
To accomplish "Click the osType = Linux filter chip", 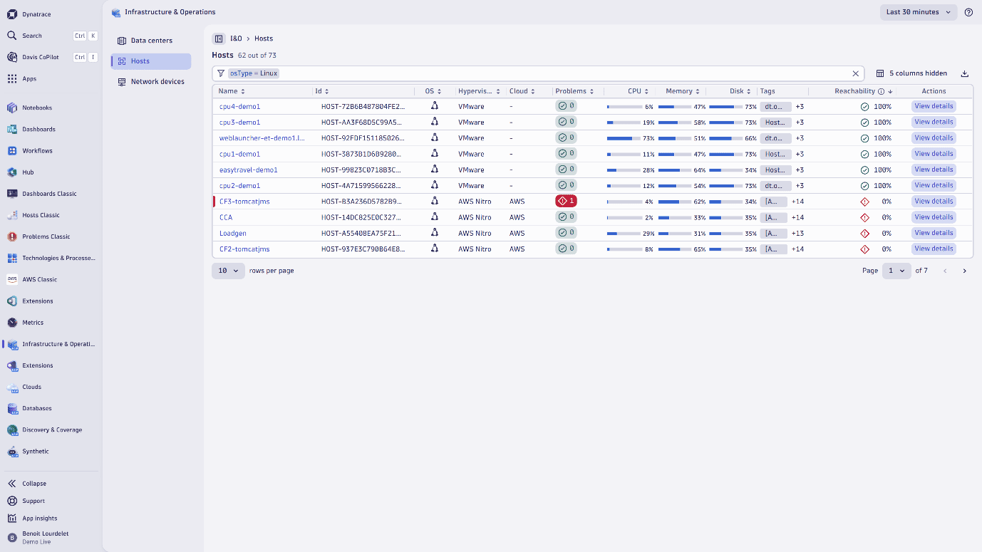I will [253, 73].
